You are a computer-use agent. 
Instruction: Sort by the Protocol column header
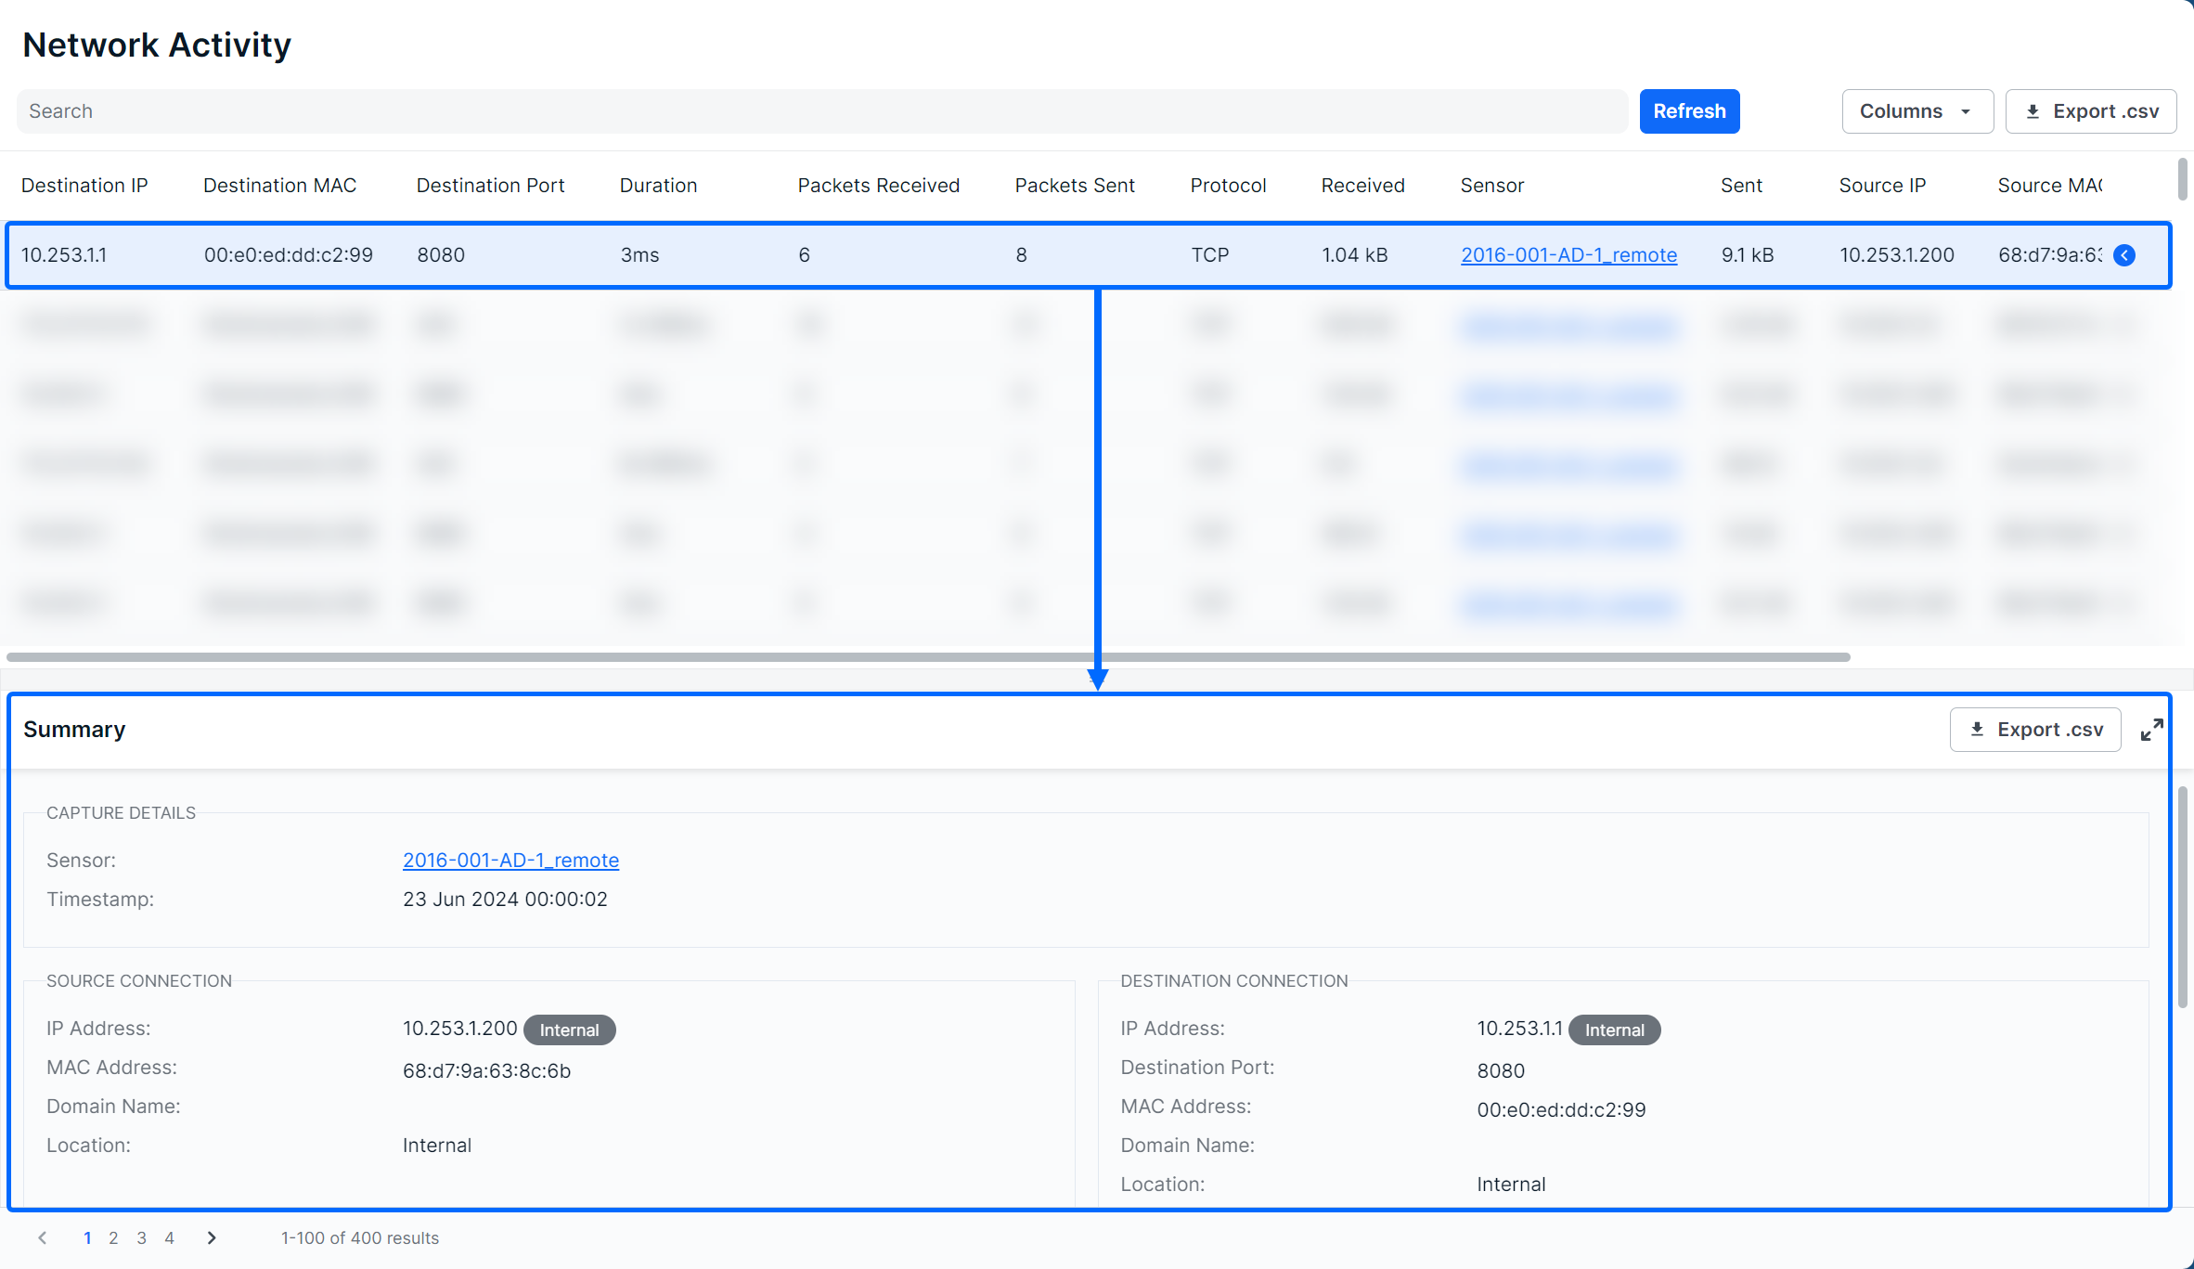(x=1228, y=186)
